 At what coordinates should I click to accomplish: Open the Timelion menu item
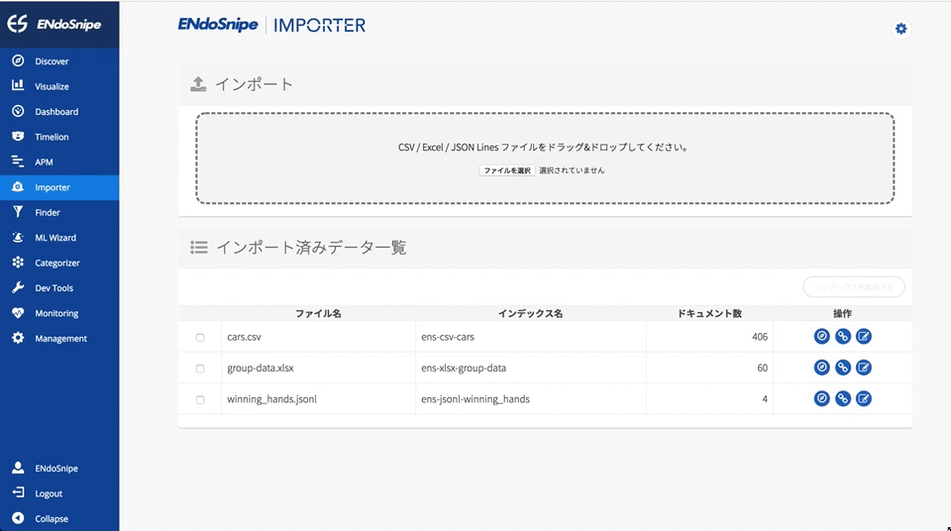click(x=52, y=137)
